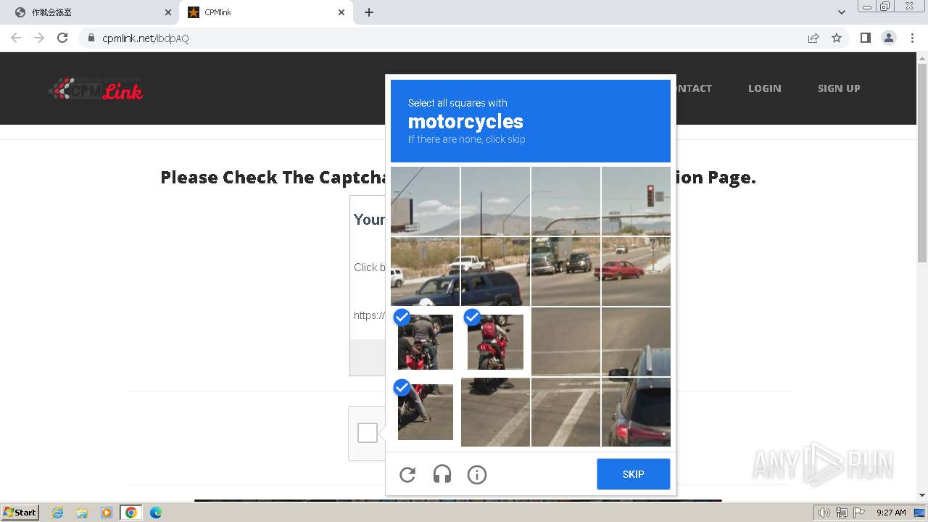Share this page icon
This screenshot has width=928, height=522.
(x=813, y=38)
